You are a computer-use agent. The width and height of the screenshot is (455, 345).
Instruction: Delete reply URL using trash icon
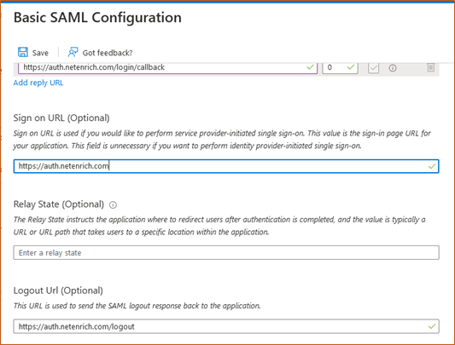click(x=430, y=67)
